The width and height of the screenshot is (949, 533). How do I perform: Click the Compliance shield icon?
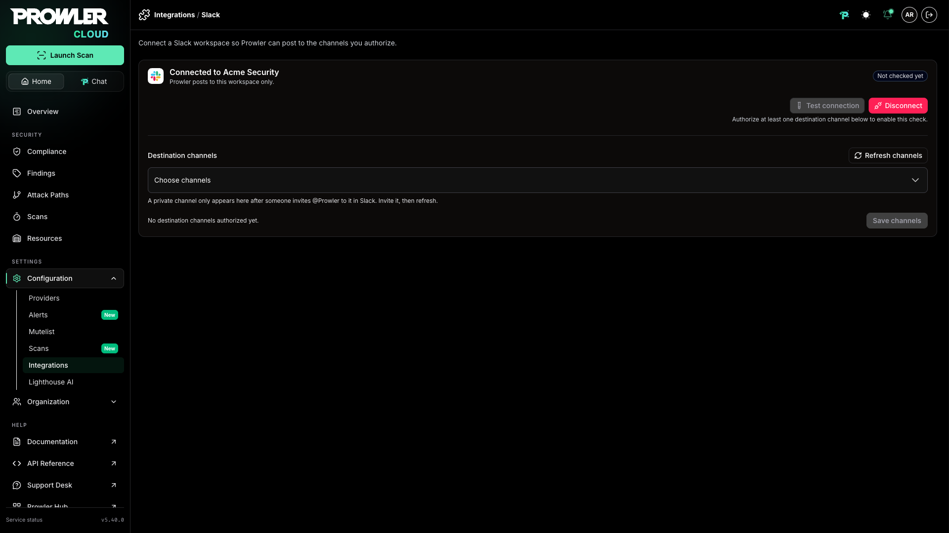(x=17, y=152)
